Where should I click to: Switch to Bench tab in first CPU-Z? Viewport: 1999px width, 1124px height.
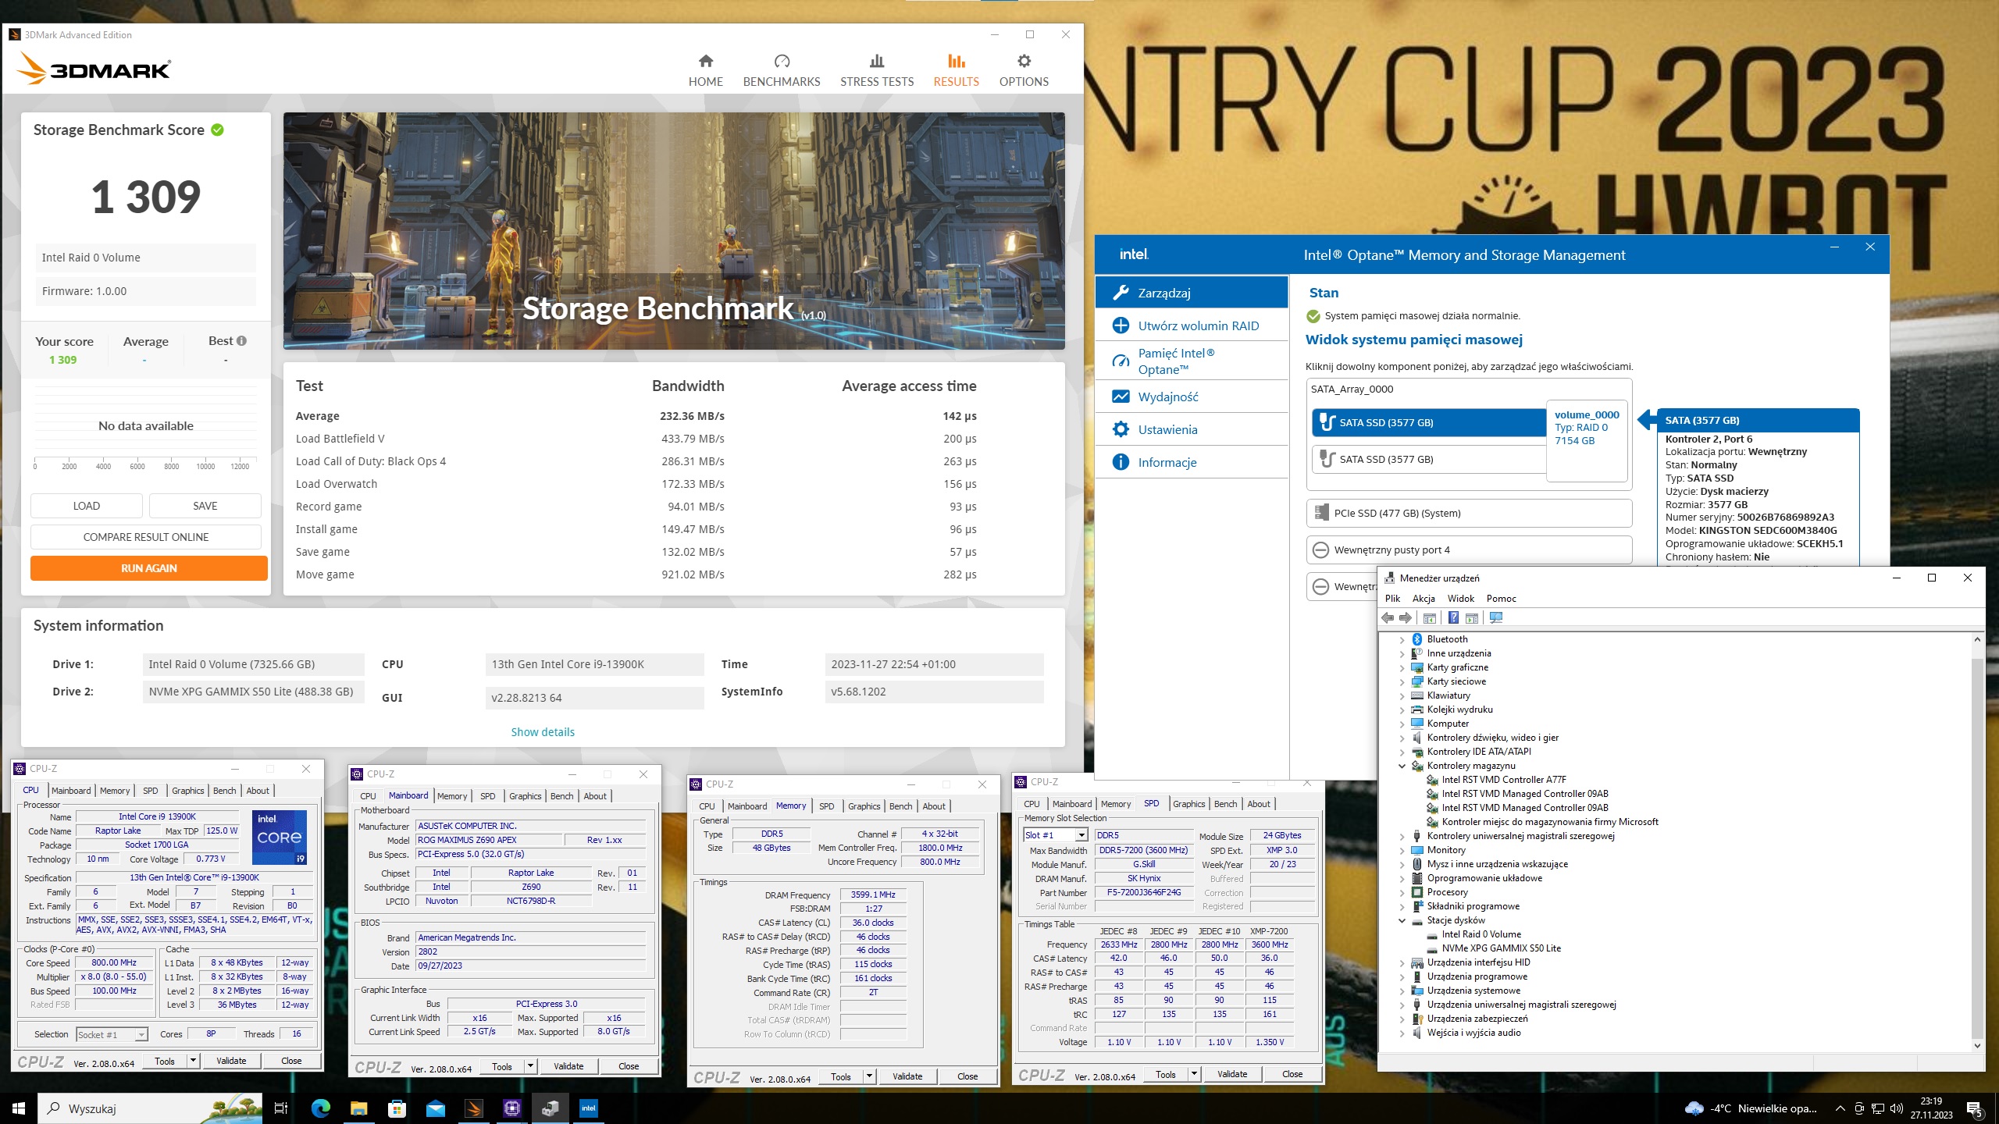[x=224, y=791]
